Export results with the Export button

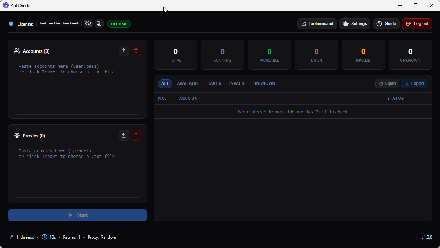coord(414,83)
